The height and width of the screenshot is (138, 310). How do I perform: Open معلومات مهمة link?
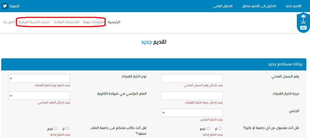(94, 22)
